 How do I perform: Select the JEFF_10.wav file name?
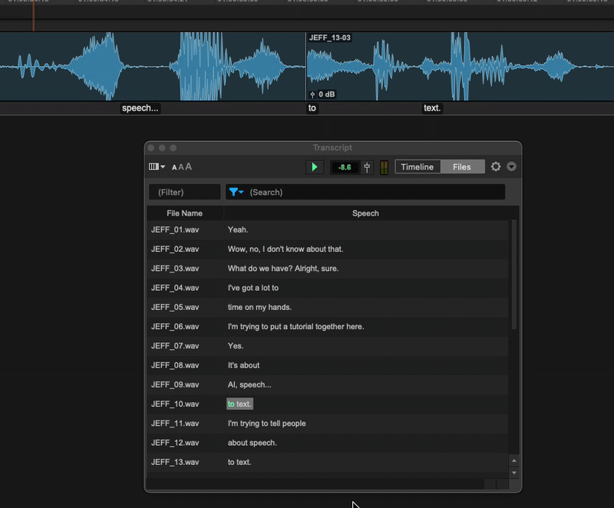click(175, 404)
